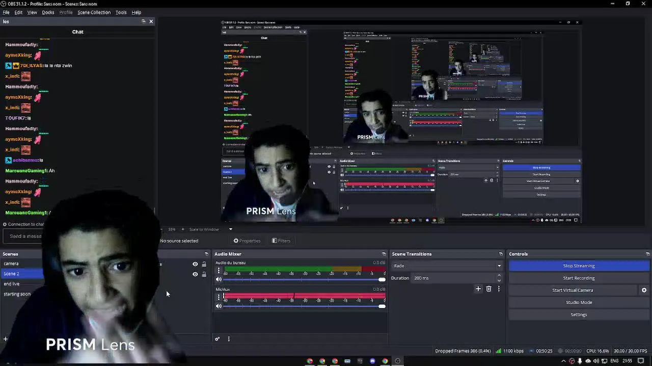Open the Windows notification center icon
The width and height of the screenshot is (652, 366).
[641, 361]
